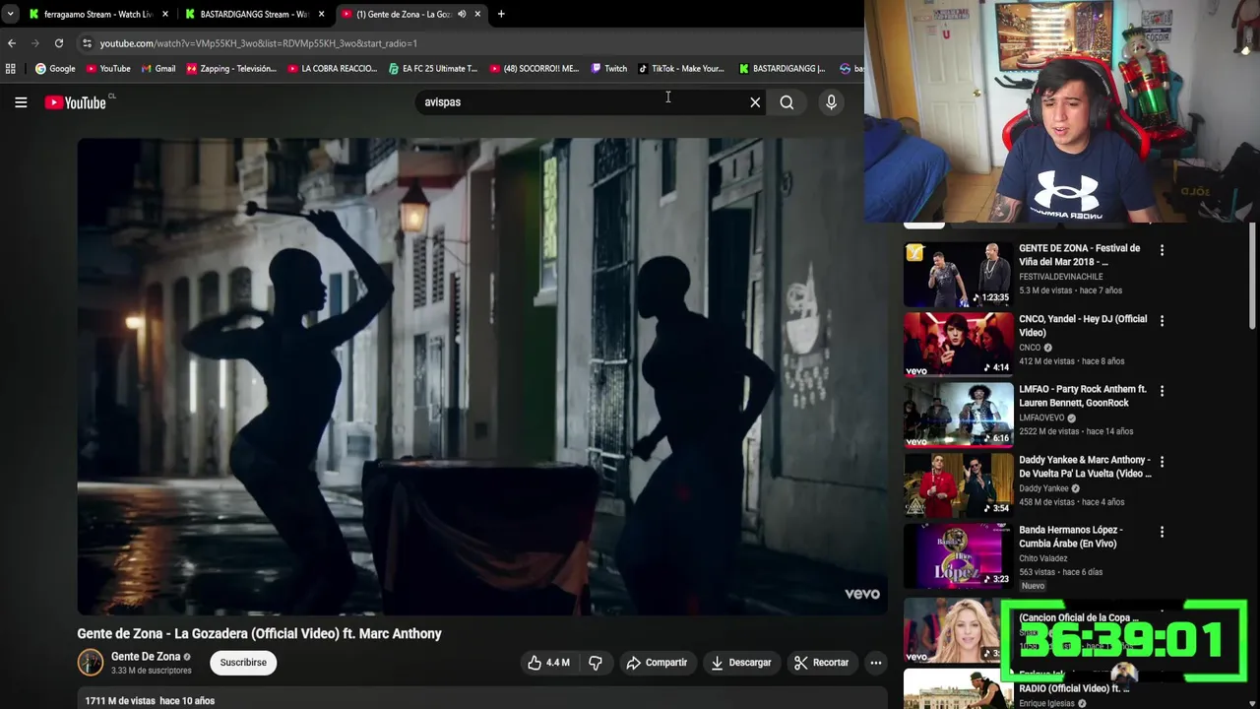Viewport: 1260px width, 709px height.
Task: Clip the video using Recortar button
Action: [x=821, y=663]
